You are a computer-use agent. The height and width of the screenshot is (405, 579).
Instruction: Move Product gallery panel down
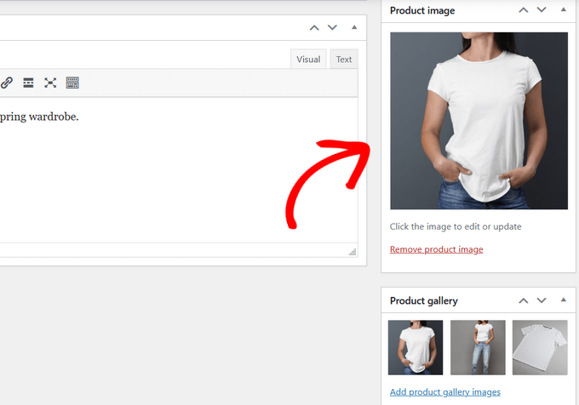(542, 301)
